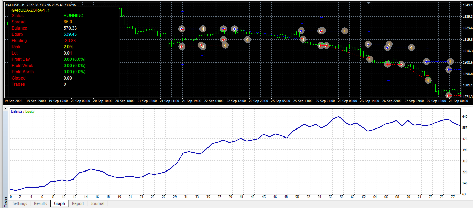Click the RUNNING status value
The image size is (473, 208).
click(x=73, y=16)
